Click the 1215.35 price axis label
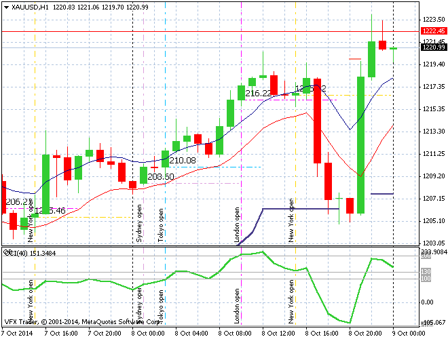 click(x=434, y=109)
